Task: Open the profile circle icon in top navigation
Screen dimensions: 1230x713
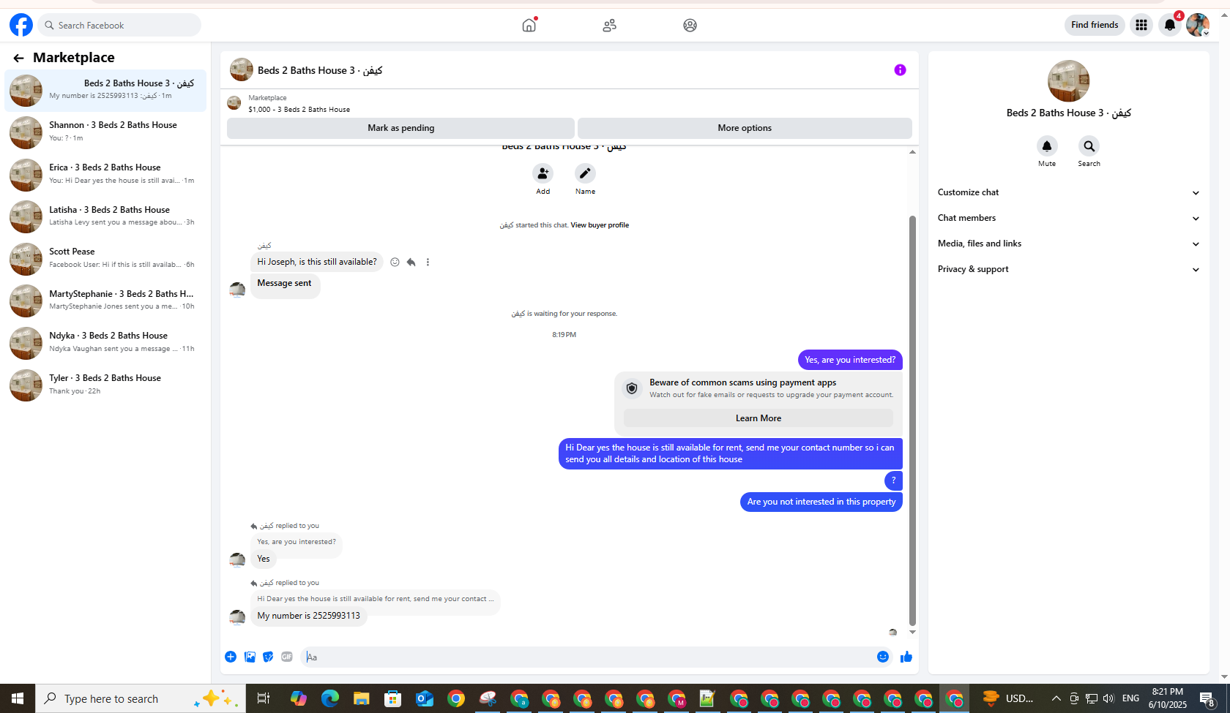Action: (690, 25)
